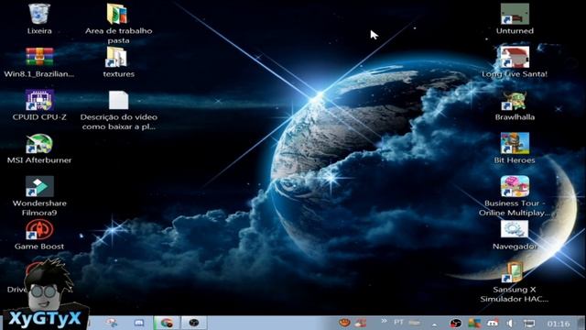This screenshot has width=586, height=330.
Task: Click the active Chrome taskbar button
Action: point(167,323)
